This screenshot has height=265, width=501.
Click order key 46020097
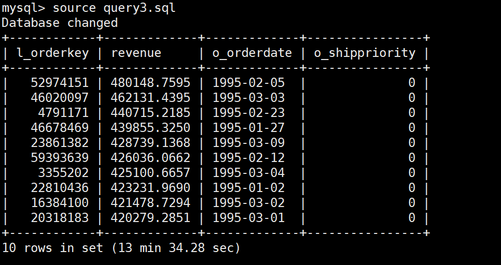click(60, 98)
